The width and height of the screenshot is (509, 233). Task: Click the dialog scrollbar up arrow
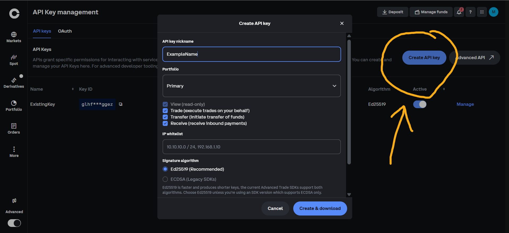(349, 36)
